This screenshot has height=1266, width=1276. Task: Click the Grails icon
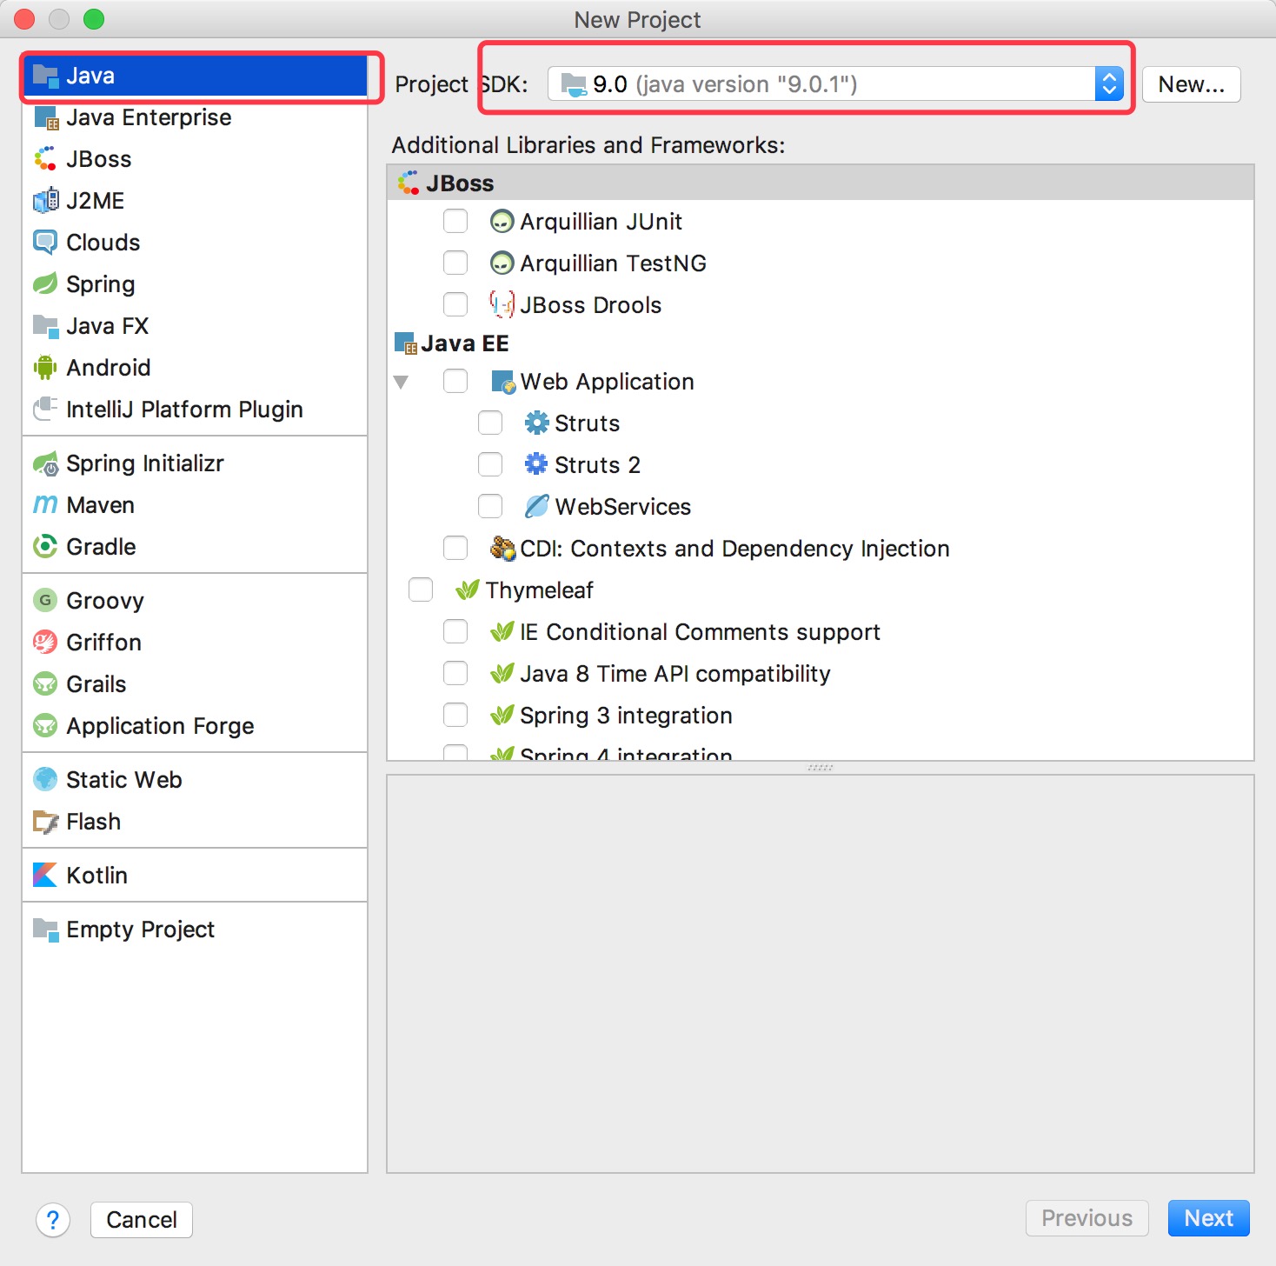click(45, 684)
